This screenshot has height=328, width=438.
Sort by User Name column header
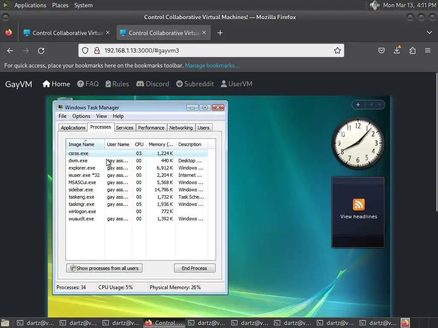[x=118, y=144]
